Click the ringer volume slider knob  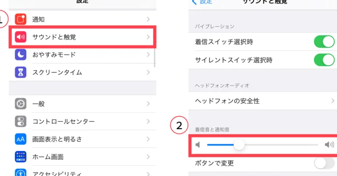(x=239, y=145)
